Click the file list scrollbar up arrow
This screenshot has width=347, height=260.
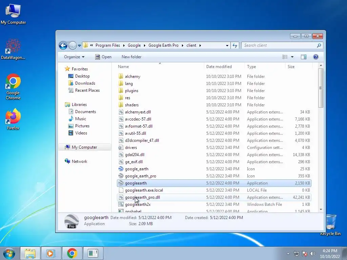click(321, 66)
